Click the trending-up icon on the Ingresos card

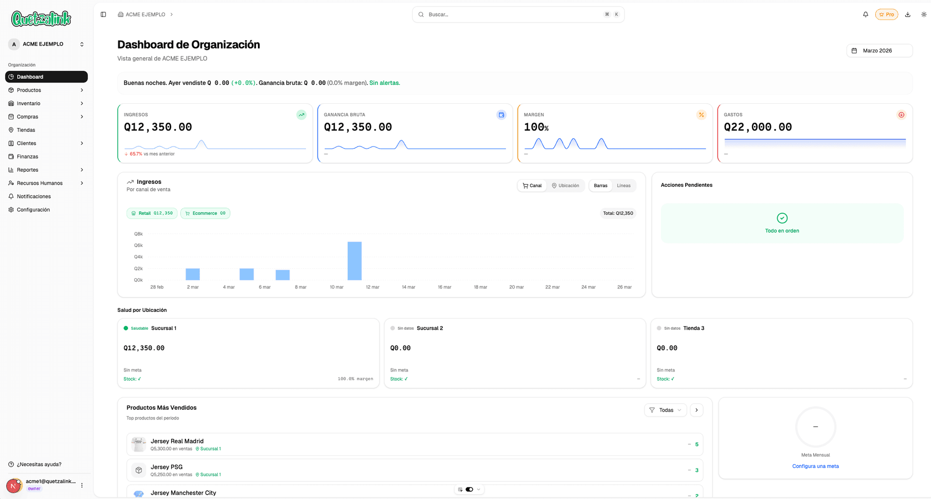(x=301, y=114)
